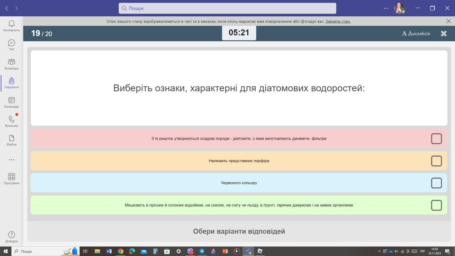Show more apps via sidebar ellipsis
This screenshot has width=455, height=256.
tap(11, 160)
